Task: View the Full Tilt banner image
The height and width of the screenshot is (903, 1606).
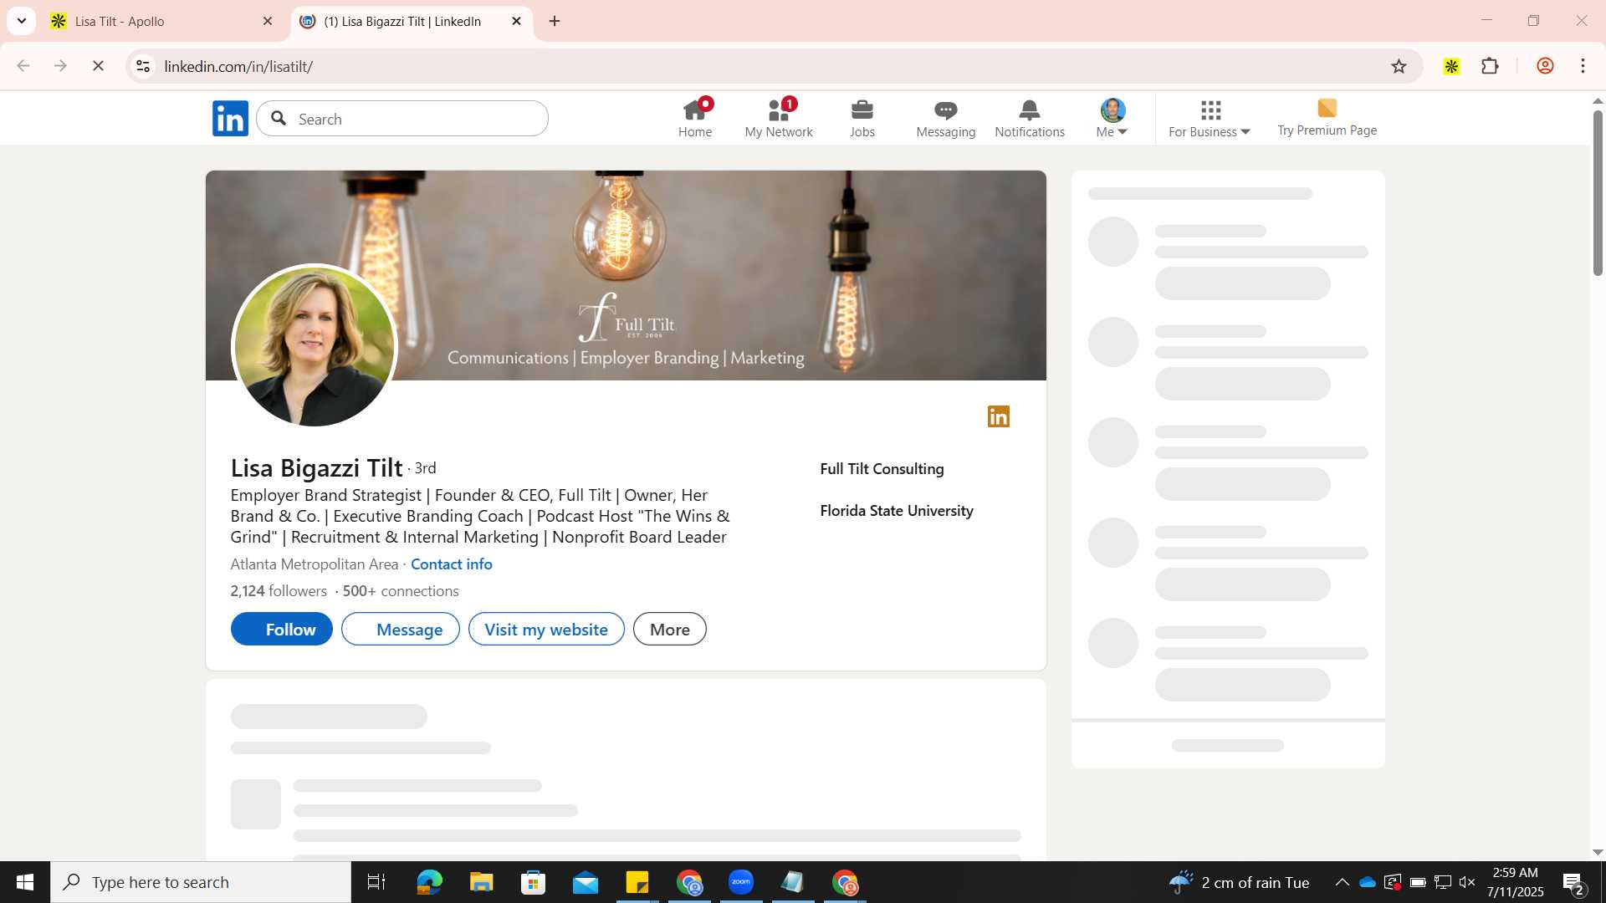Action: click(x=626, y=276)
